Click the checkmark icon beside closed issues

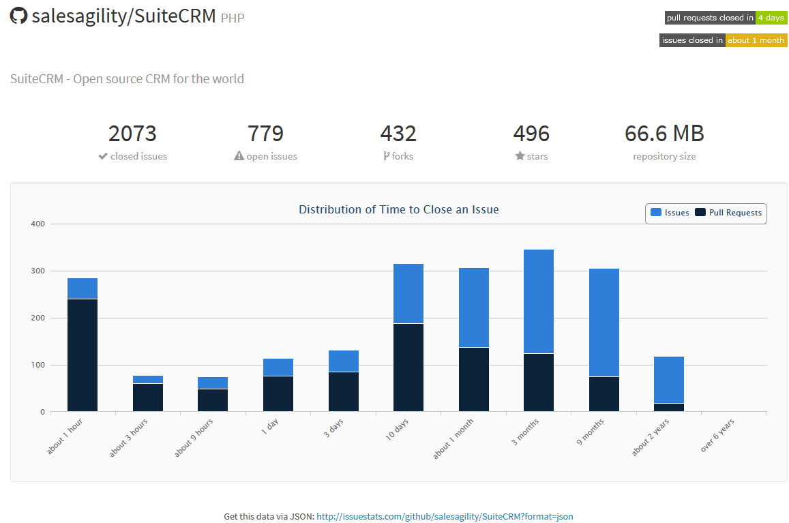click(103, 156)
